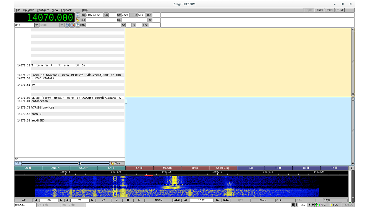Click the Me/Qth macro button
This screenshot has height=207, width=369.
167,168
